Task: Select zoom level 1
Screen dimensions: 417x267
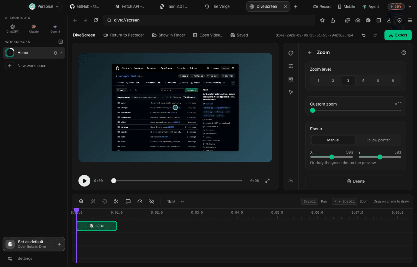Action: (318, 80)
